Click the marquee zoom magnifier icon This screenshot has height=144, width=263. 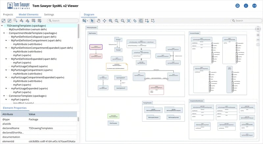coord(110,21)
